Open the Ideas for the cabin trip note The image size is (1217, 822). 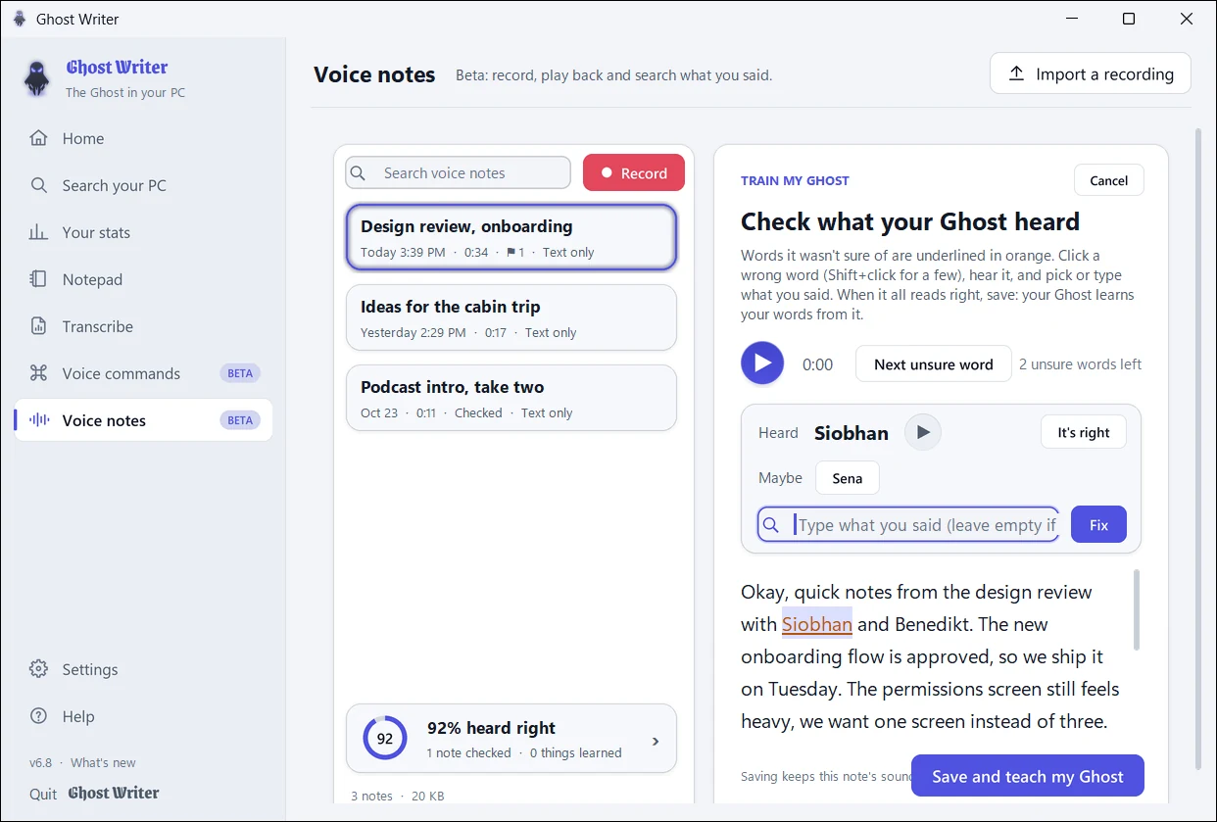(x=511, y=317)
